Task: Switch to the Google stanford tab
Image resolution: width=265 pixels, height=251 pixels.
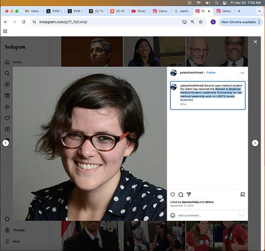Action: coord(182,11)
